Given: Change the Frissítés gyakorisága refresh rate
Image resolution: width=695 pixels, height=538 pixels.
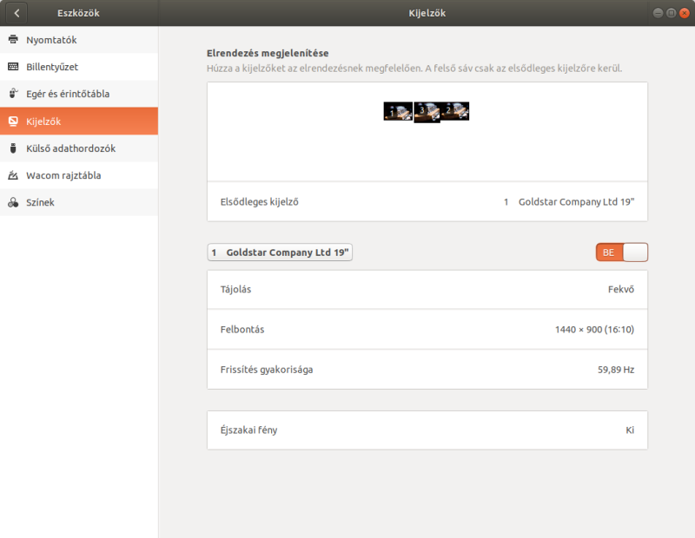Looking at the screenshot, I should pos(427,370).
